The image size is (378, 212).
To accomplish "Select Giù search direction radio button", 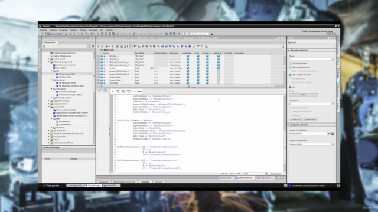I will tap(290, 87).
